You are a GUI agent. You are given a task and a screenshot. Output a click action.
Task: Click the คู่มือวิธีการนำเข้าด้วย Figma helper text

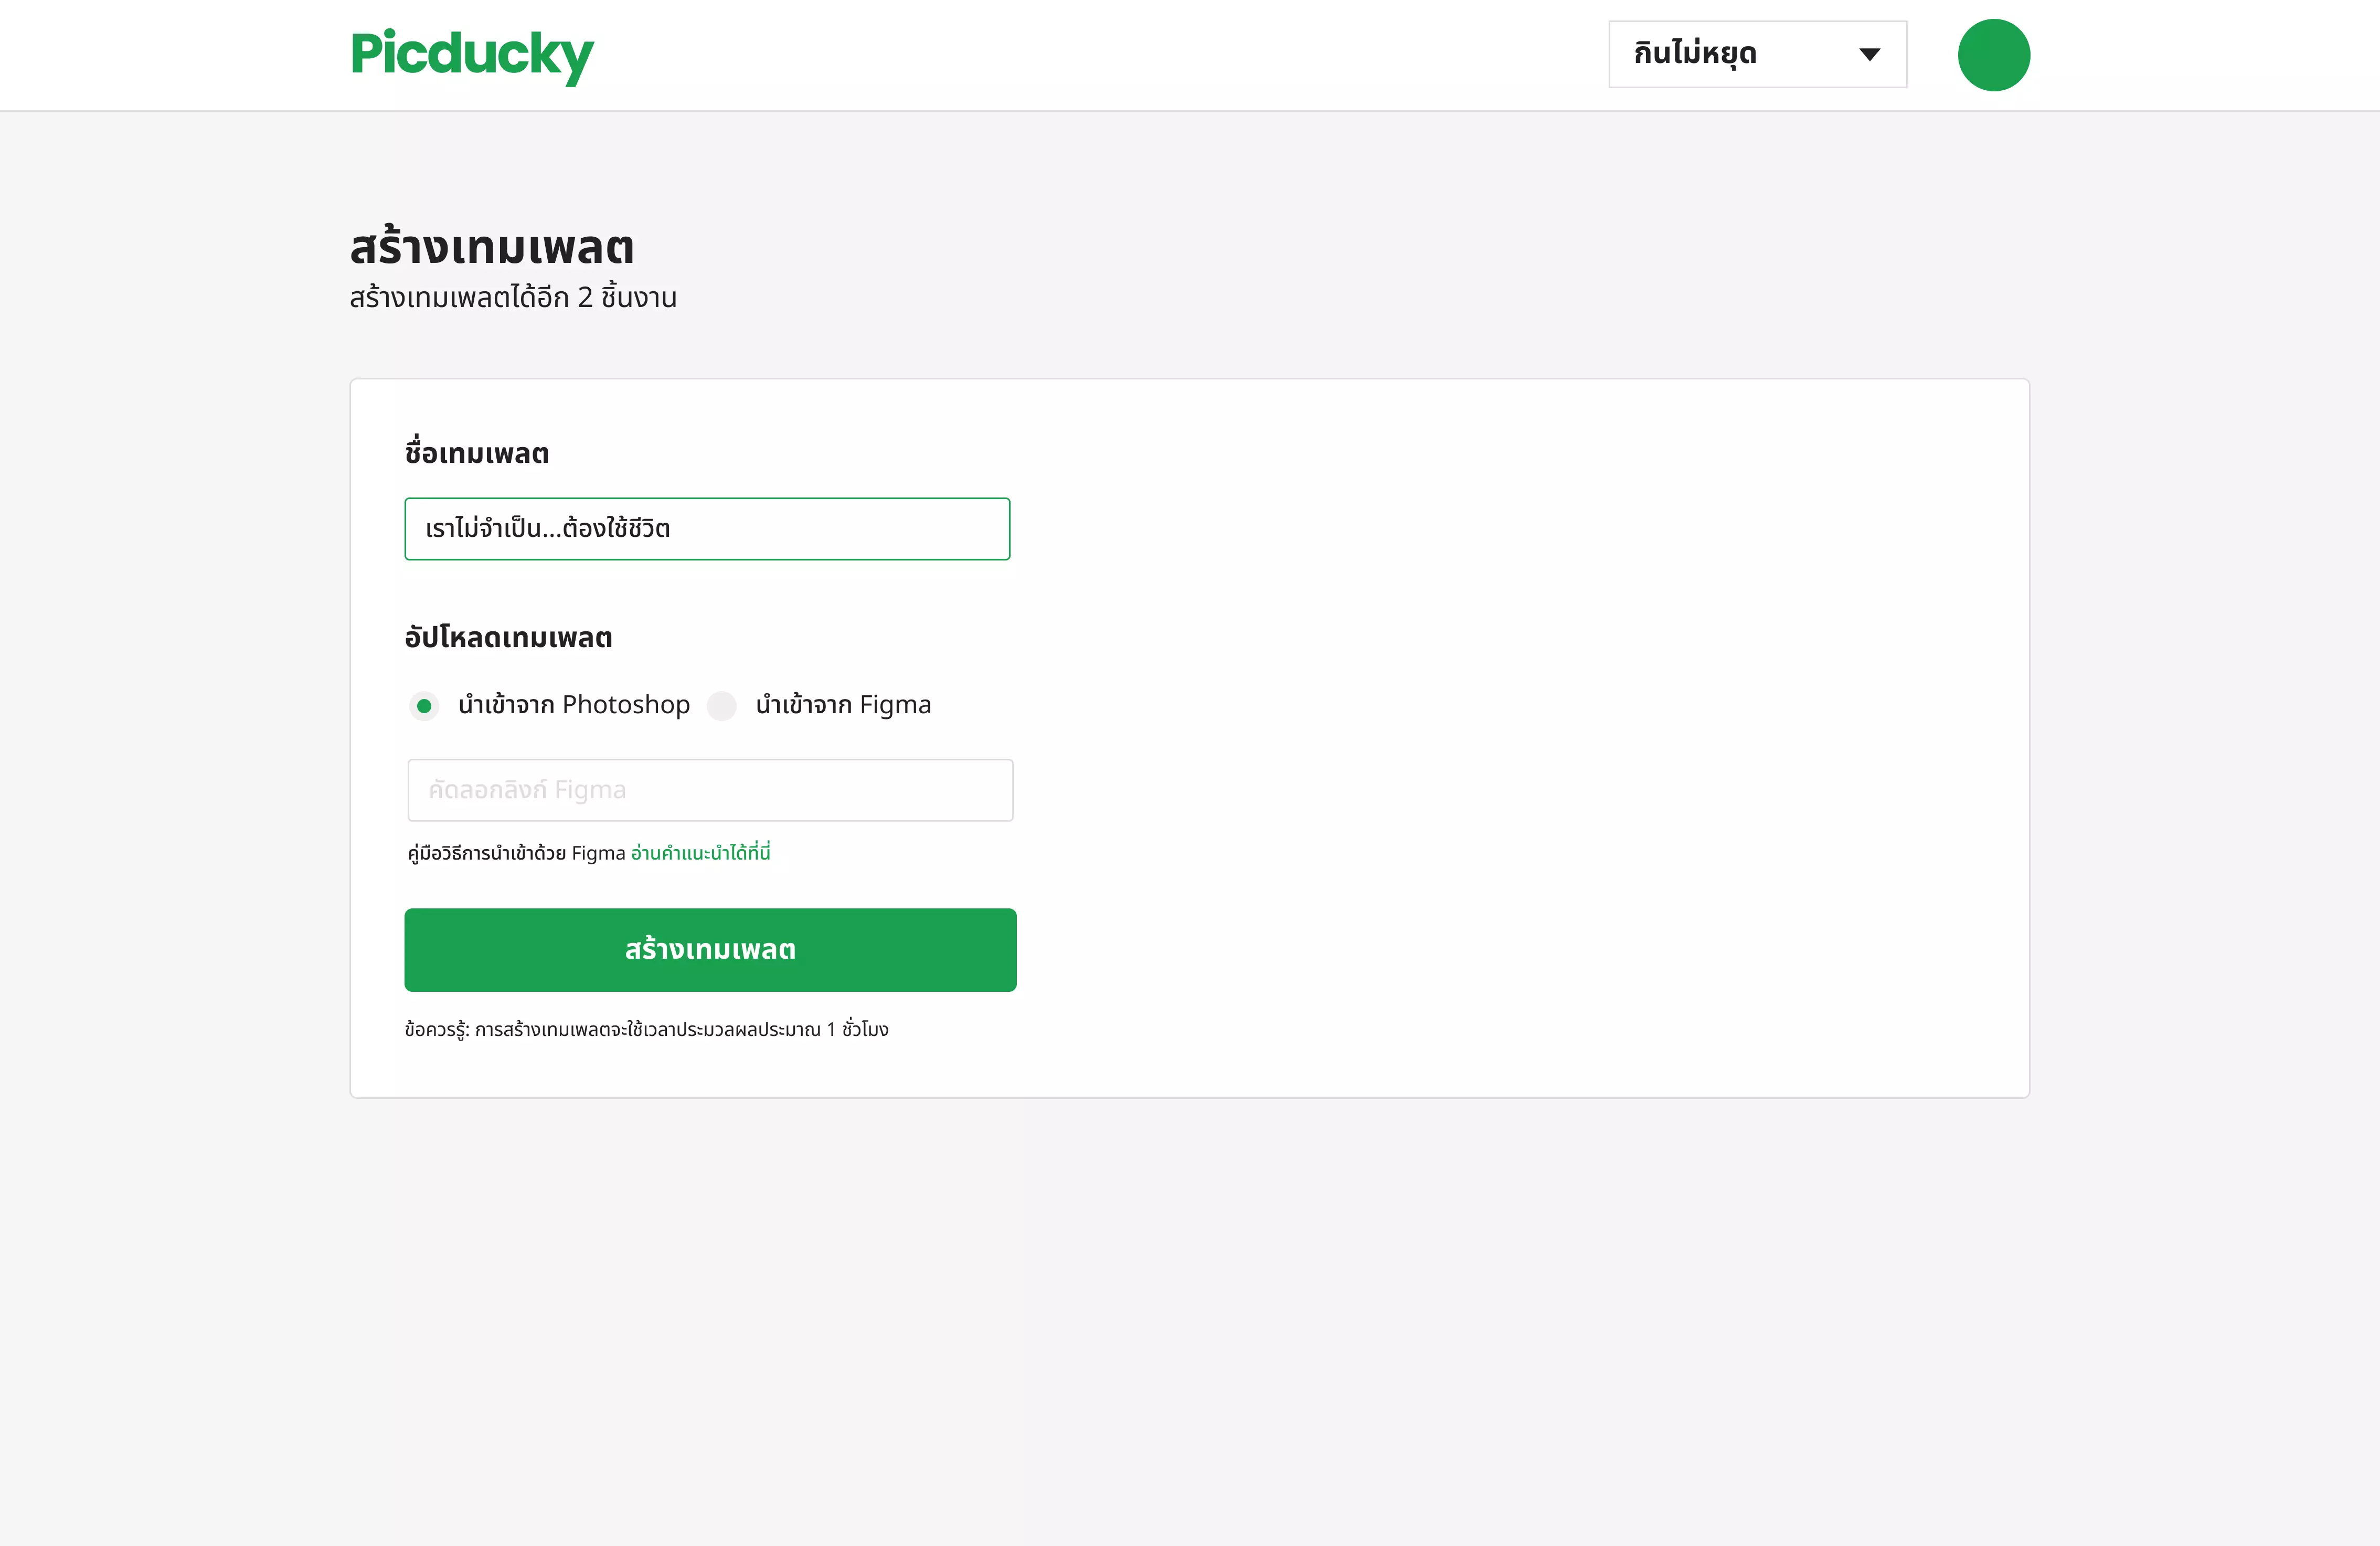coord(516,853)
